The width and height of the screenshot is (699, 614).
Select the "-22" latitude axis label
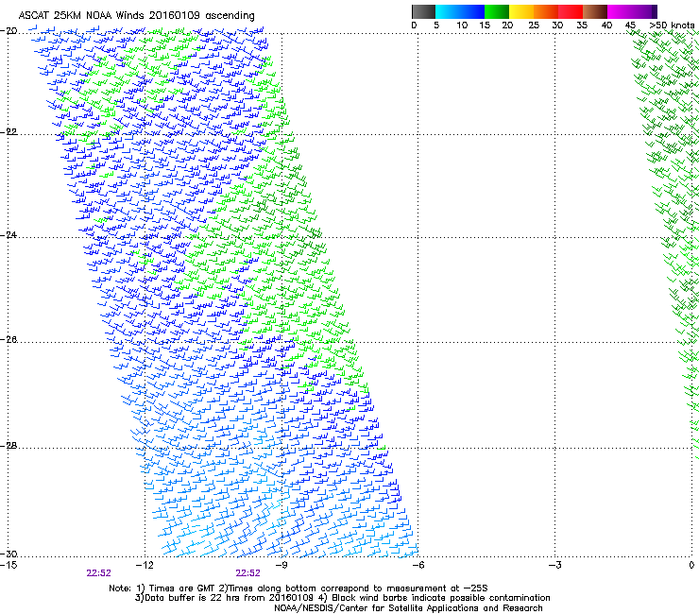[x=9, y=132]
